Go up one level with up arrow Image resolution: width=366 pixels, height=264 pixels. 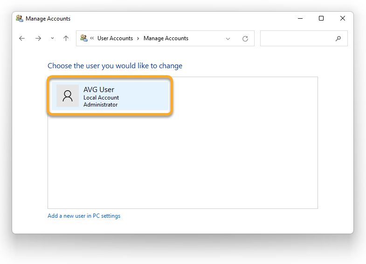[66, 39]
